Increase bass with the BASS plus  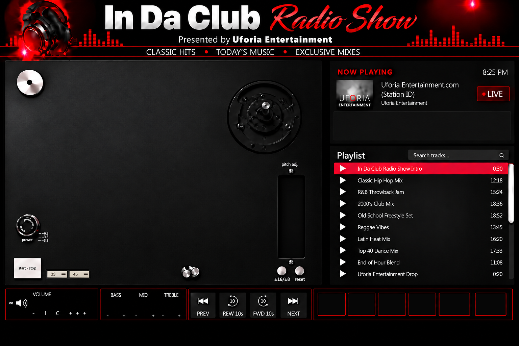124,316
